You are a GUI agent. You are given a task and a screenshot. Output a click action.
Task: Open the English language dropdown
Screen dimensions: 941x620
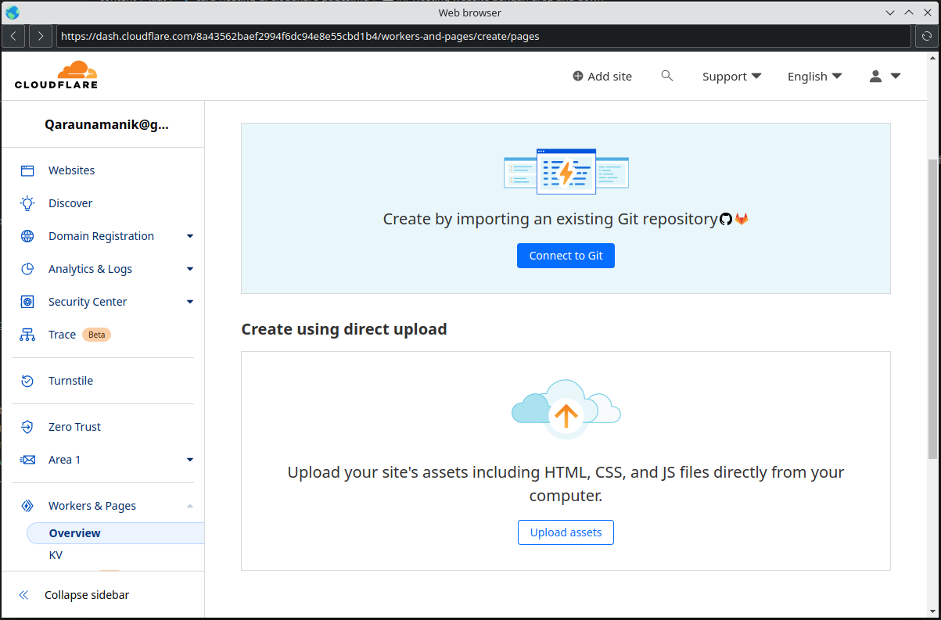click(x=814, y=76)
